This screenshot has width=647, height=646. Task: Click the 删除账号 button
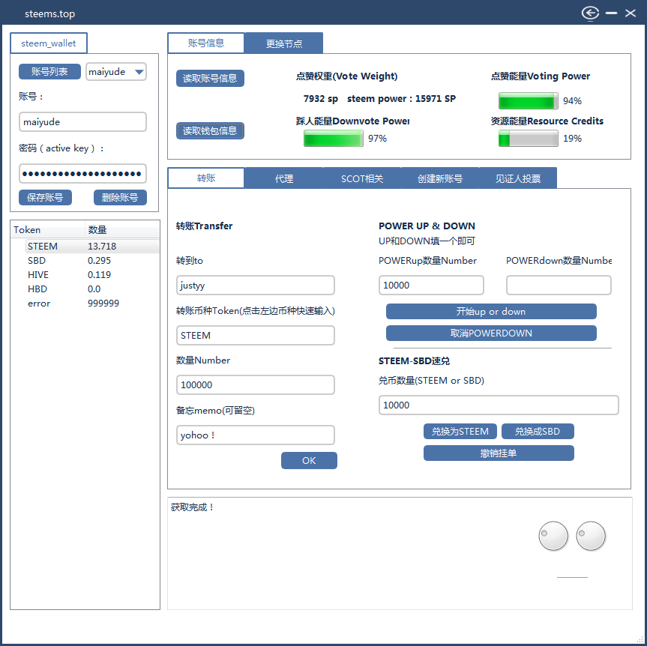click(x=120, y=198)
